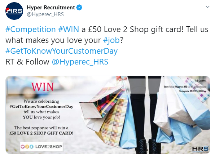The height and width of the screenshot is (160, 215).
Task: Open the @Hyperec_HRS handle under the name
Action: tap(45, 14)
